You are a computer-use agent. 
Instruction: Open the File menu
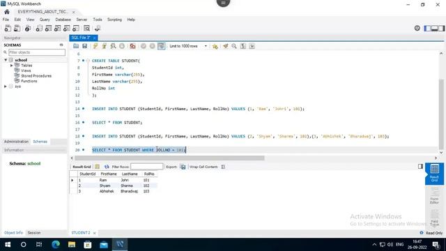coord(6,20)
